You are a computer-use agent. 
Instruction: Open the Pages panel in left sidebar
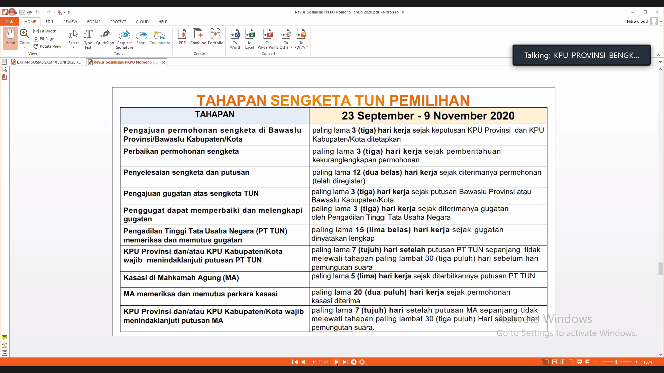point(4,62)
